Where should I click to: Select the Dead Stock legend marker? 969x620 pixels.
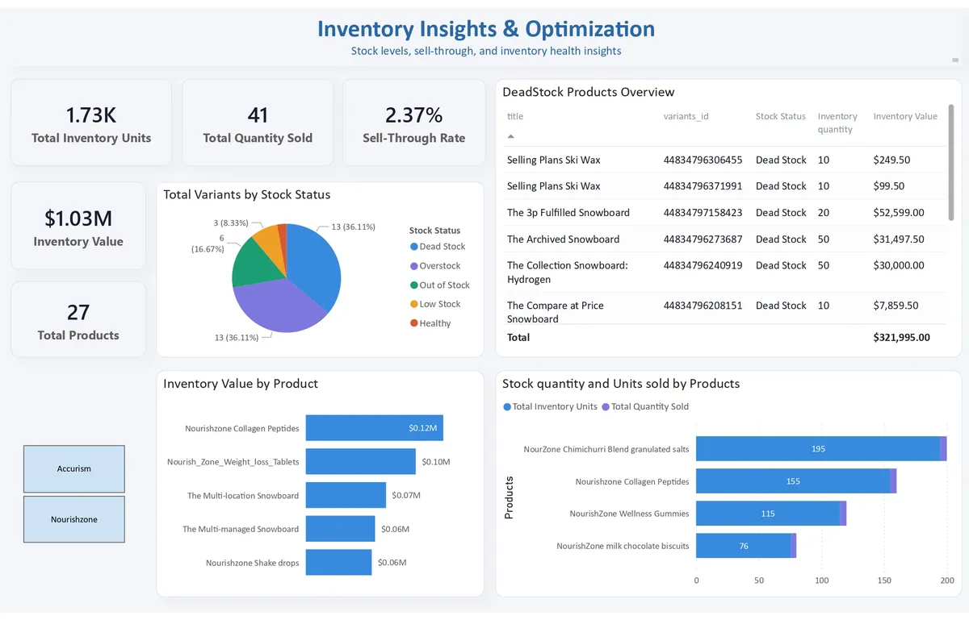(x=414, y=247)
